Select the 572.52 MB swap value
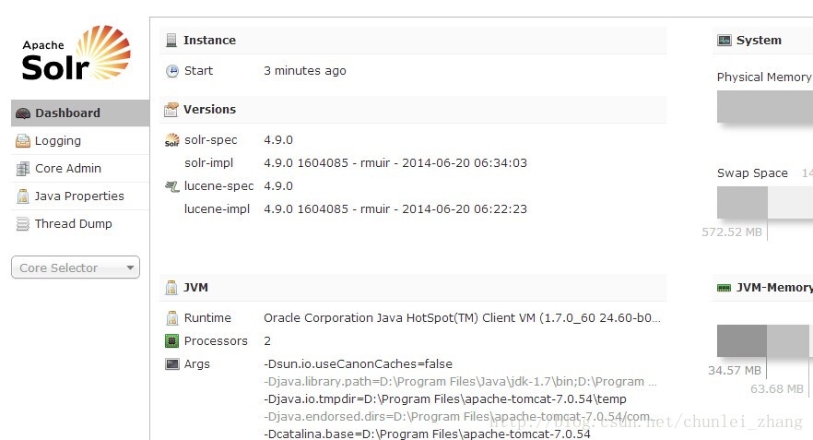The image size is (813, 440). [732, 232]
